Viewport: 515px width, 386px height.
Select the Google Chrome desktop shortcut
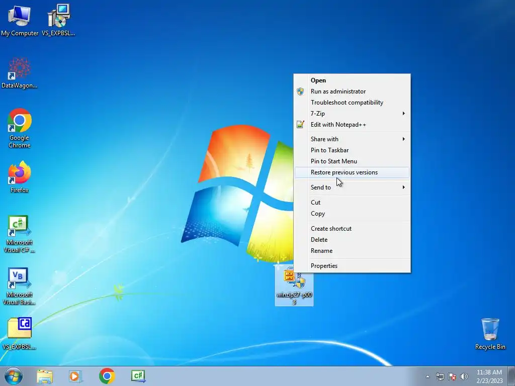[20, 128]
